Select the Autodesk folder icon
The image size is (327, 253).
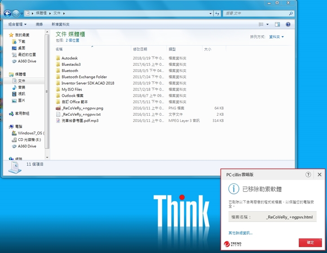[58, 58]
